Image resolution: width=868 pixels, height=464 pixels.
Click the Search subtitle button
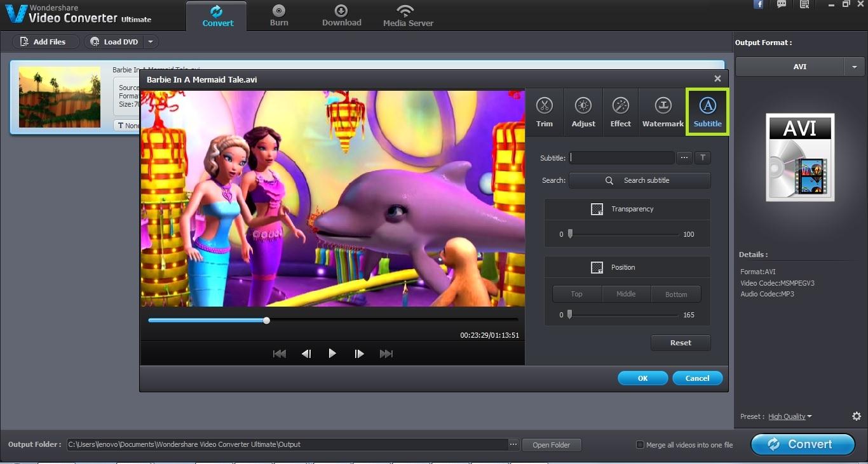(x=639, y=180)
